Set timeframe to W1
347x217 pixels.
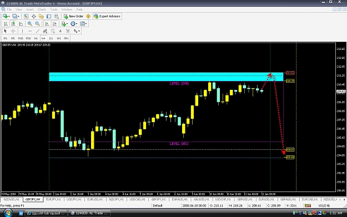click(x=59, y=38)
